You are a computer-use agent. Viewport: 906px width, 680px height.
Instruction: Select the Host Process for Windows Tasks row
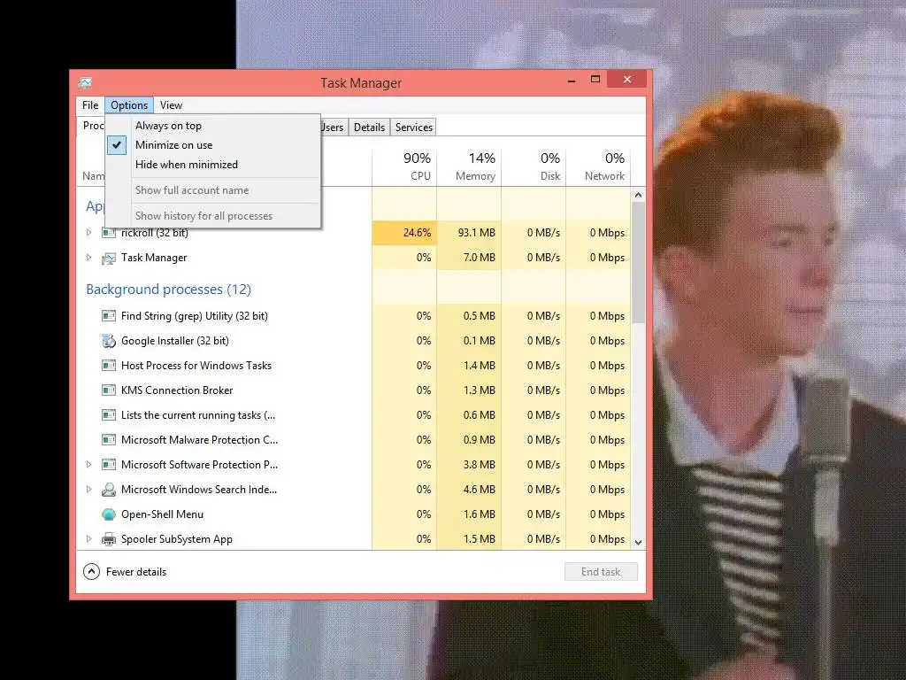(354, 366)
